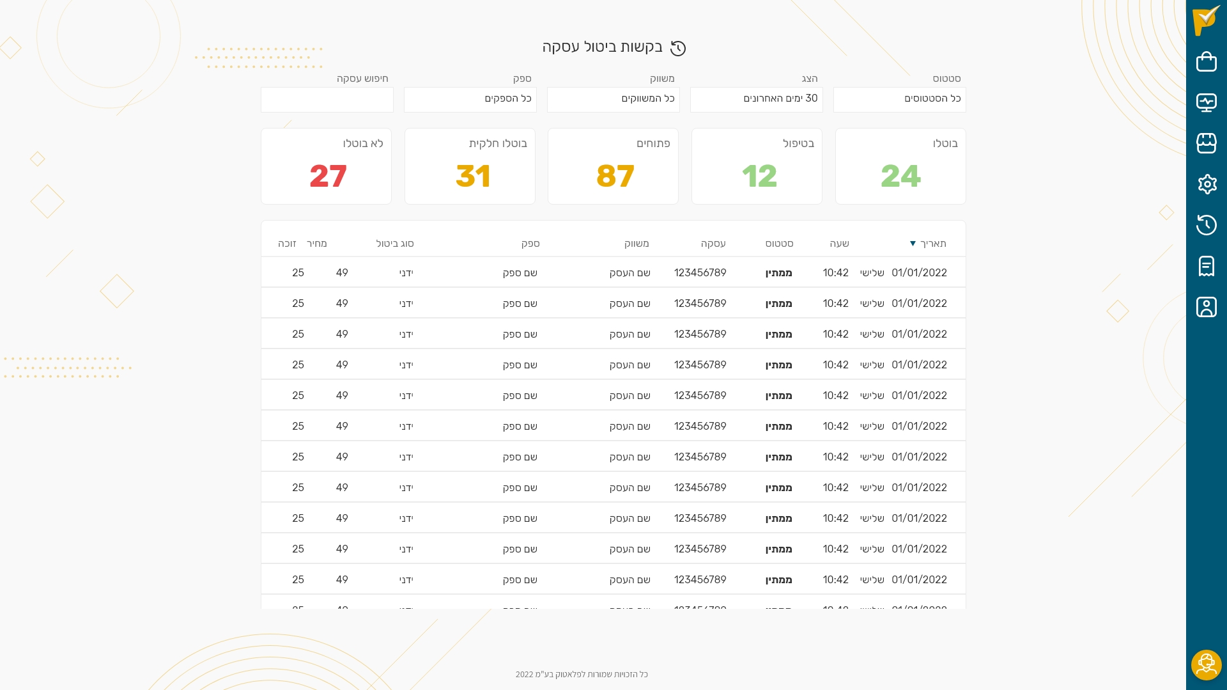Screen dimensions: 1227x690
Task: Click the חיפוש עסקה search field
Action: click(x=327, y=99)
